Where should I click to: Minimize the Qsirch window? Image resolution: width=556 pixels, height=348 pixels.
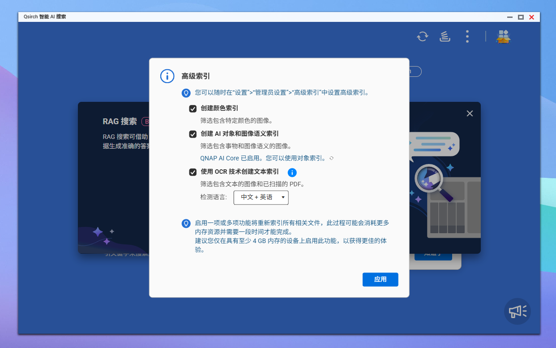point(510,17)
